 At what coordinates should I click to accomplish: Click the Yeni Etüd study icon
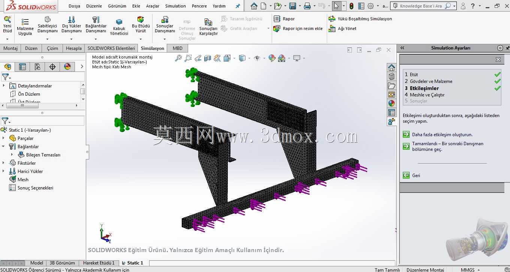point(7,20)
